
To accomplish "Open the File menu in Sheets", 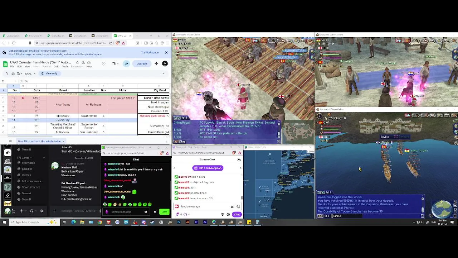I will coord(12,67).
